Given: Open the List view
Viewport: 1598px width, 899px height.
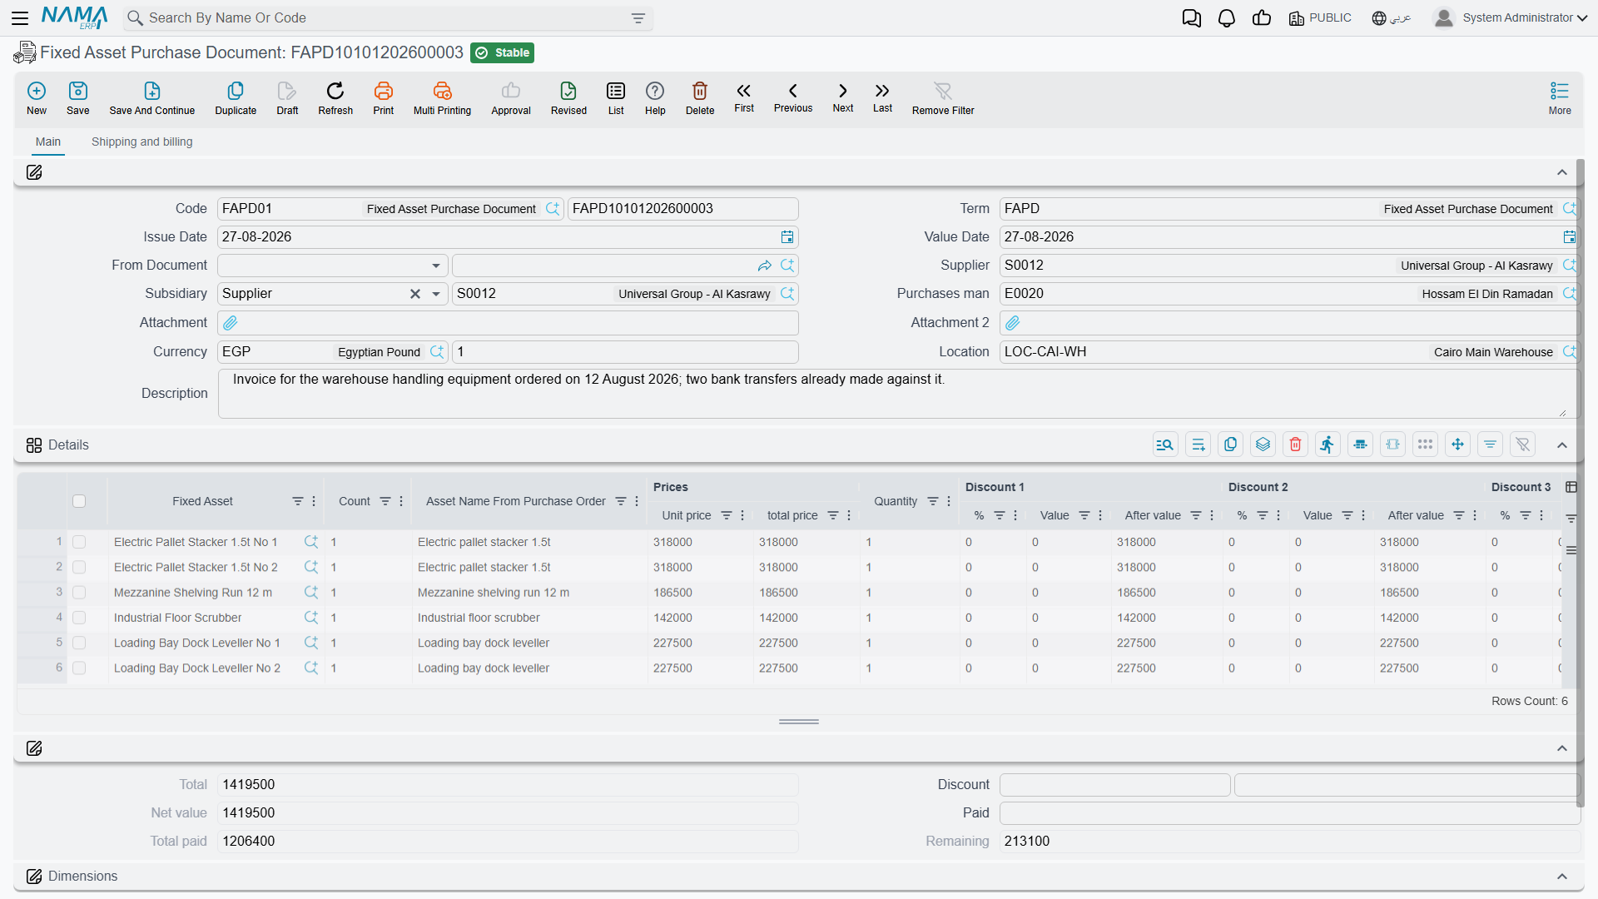Looking at the screenshot, I should [616, 98].
